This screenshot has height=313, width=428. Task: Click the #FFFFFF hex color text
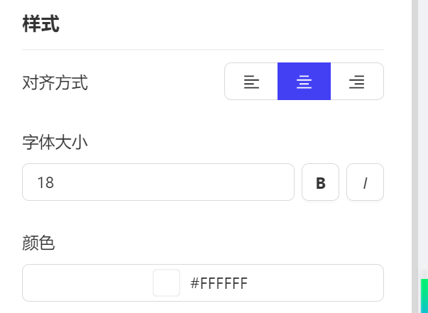click(219, 283)
